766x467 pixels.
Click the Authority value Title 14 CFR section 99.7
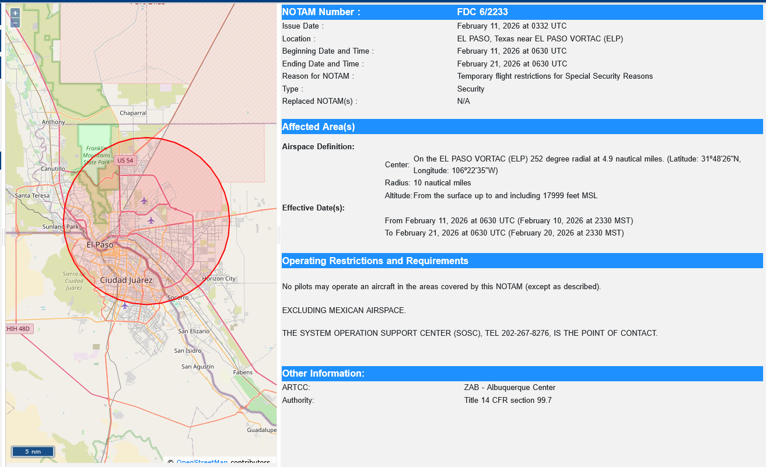coord(508,401)
